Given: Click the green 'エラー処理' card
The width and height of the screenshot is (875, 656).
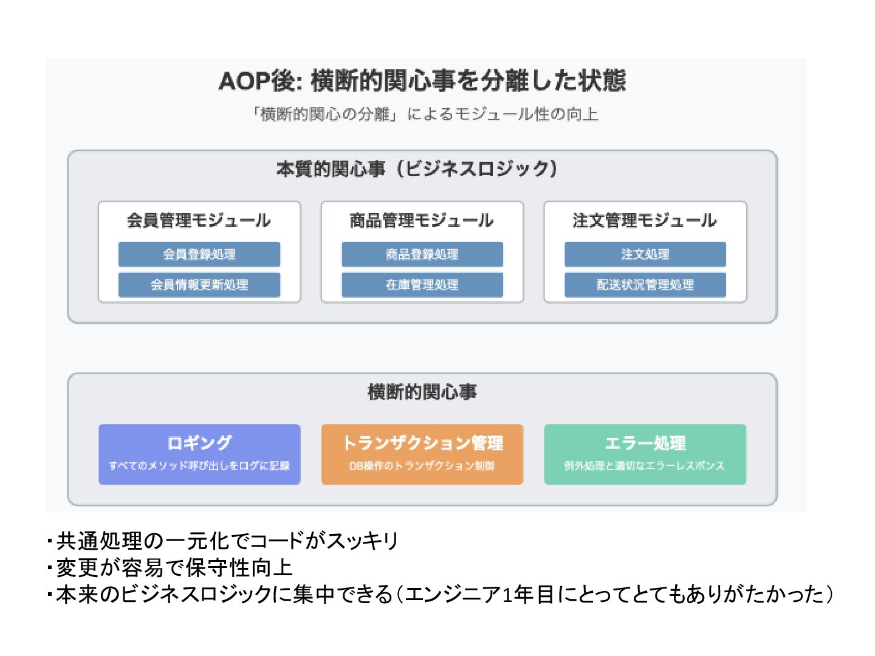Looking at the screenshot, I should coord(645,454).
